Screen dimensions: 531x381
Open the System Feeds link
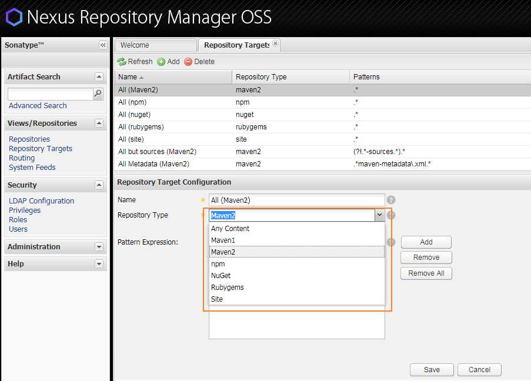pyautogui.click(x=32, y=168)
